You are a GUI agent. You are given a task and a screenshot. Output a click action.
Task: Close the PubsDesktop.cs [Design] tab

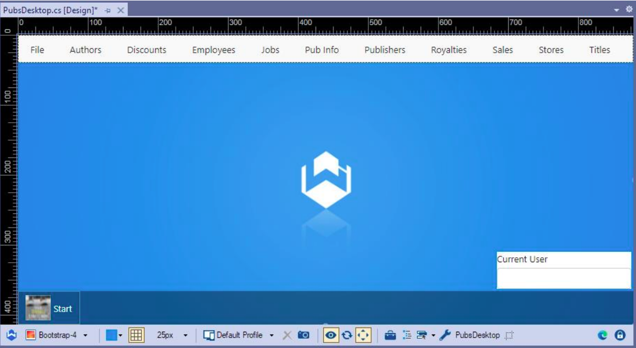pos(120,10)
